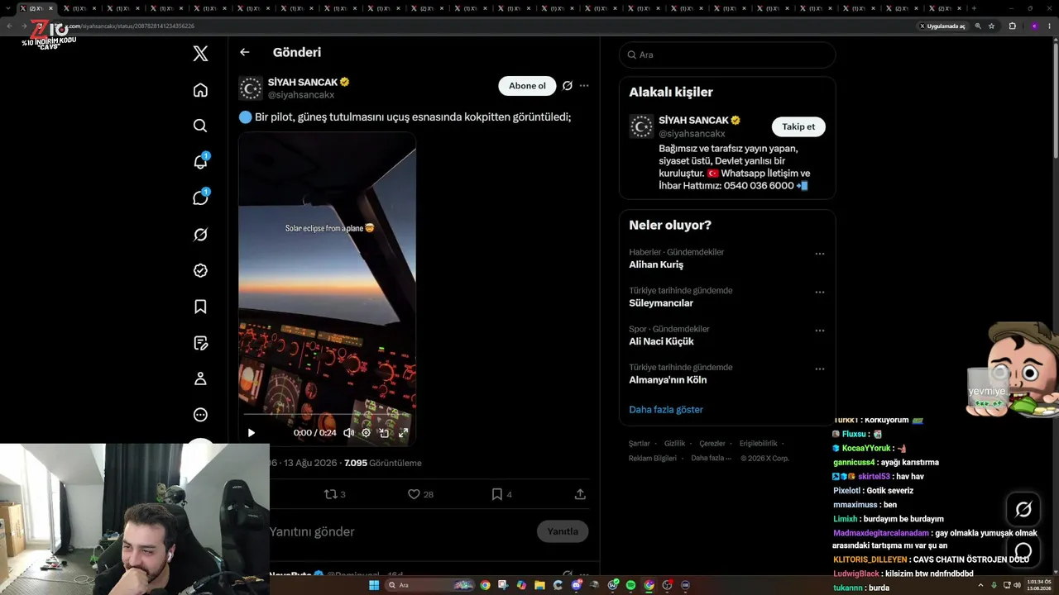Expand the video to fullscreen

pos(403,432)
